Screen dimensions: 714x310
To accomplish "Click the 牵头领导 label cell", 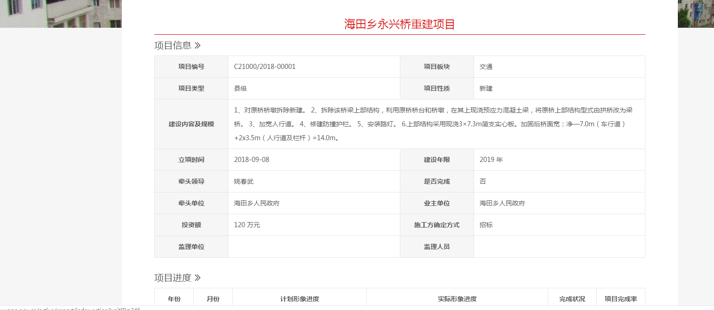I will click(x=191, y=181).
